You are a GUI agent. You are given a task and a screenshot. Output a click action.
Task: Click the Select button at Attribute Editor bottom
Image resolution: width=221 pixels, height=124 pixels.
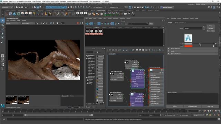[x=175, y=106]
